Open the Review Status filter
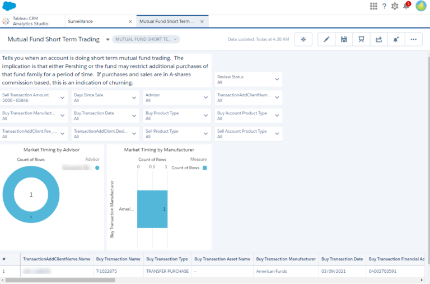Image resolution: width=430 pixels, height=284 pixels. 249,80
